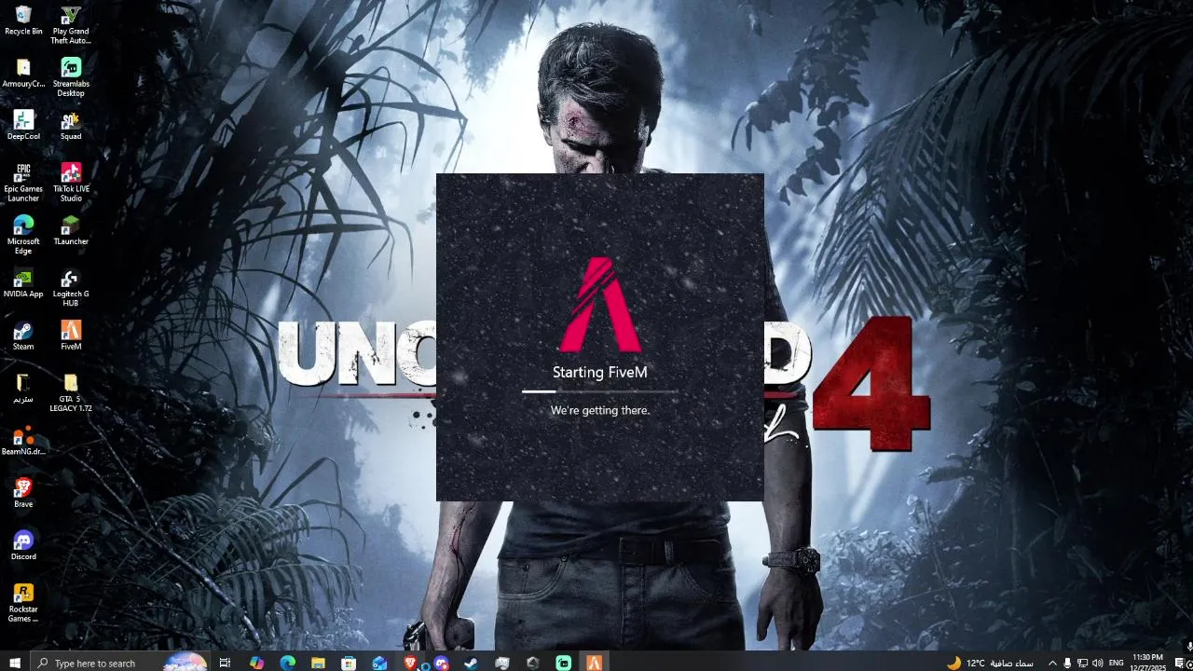Open Microsoft Edge from the taskbar

287,663
